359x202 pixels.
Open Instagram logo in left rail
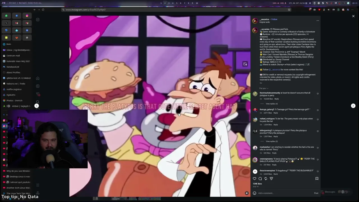38,20
